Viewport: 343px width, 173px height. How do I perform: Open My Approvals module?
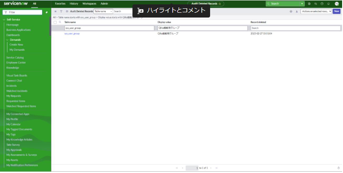click(x=14, y=150)
